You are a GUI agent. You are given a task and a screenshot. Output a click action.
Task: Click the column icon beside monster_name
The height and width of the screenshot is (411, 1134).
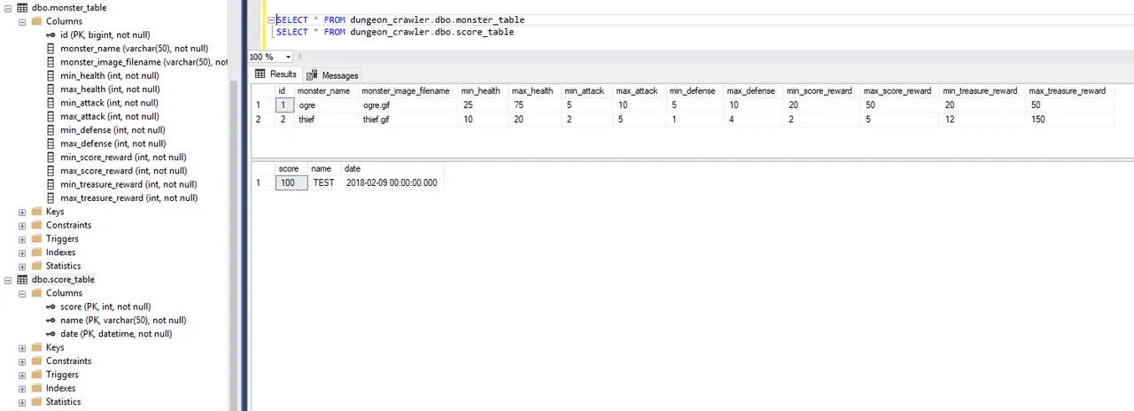pyautogui.click(x=50, y=49)
